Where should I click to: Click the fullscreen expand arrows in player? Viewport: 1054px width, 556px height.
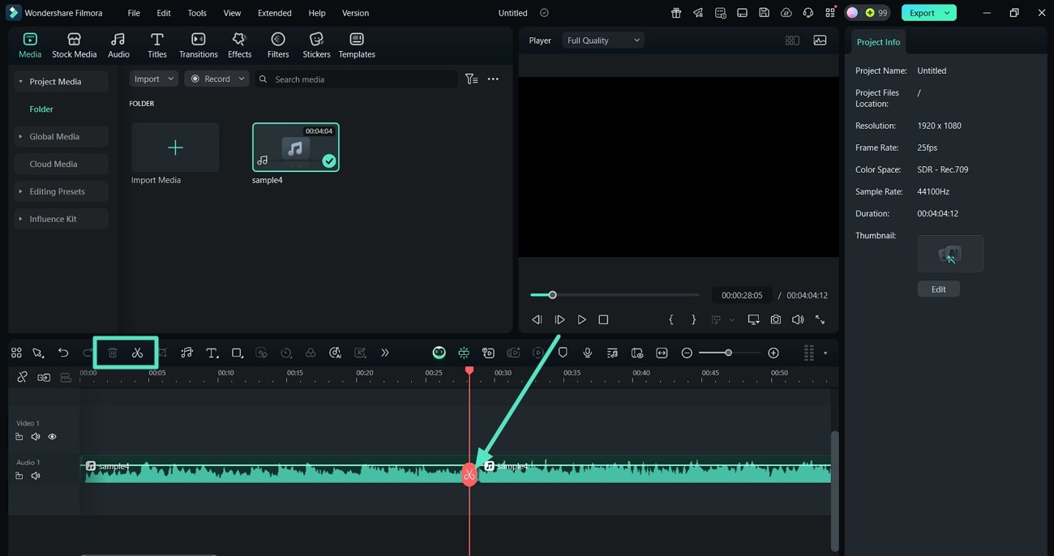(820, 320)
